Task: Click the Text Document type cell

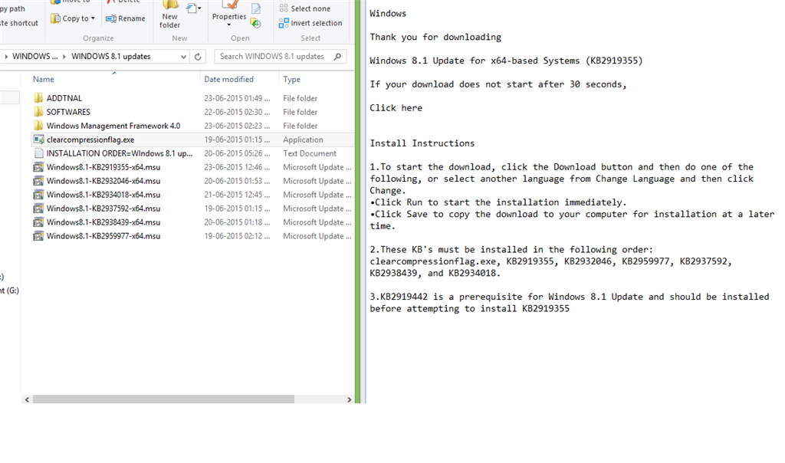Action: (310, 153)
